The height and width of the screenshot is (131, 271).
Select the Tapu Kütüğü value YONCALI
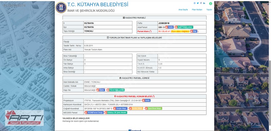(89, 31)
